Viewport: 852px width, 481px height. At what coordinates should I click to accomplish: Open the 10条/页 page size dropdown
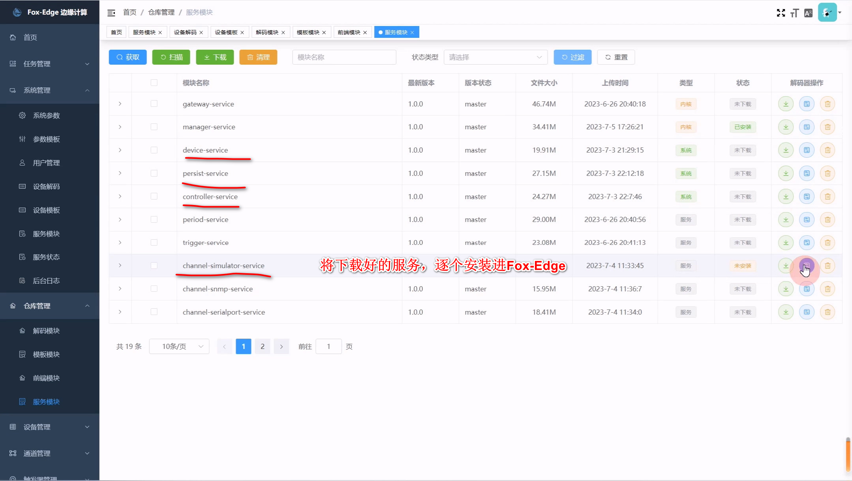tap(179, 347)
